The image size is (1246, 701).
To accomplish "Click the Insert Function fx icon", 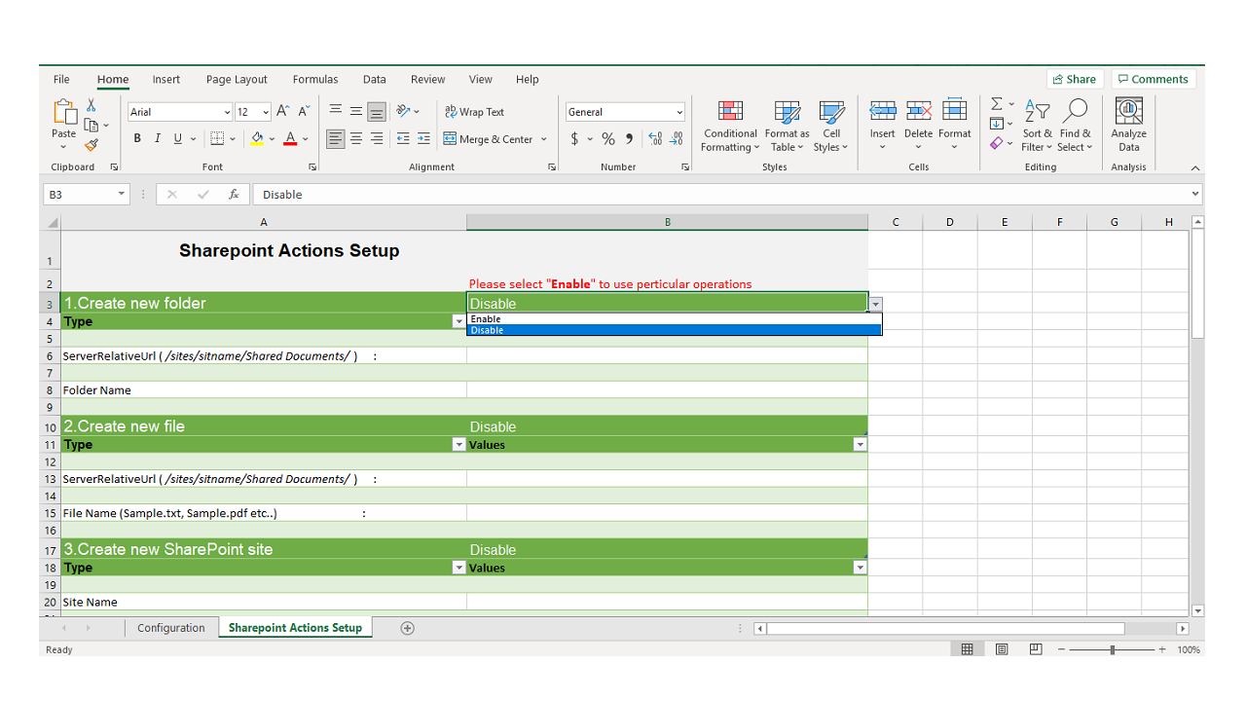I will pyautogui.click(x=234, y=195).
